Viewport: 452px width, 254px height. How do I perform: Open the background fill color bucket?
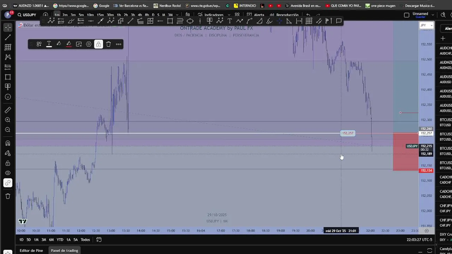point(59,44)
